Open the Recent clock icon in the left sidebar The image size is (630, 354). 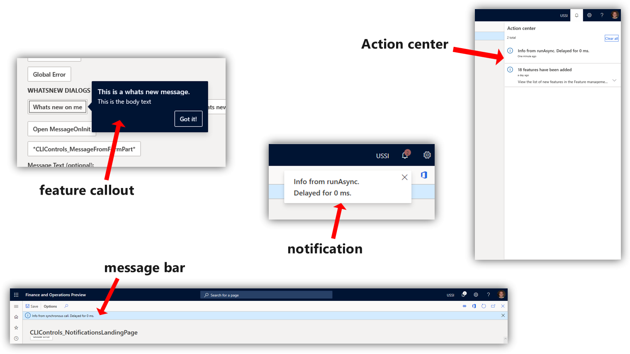(x=16, y=339)
